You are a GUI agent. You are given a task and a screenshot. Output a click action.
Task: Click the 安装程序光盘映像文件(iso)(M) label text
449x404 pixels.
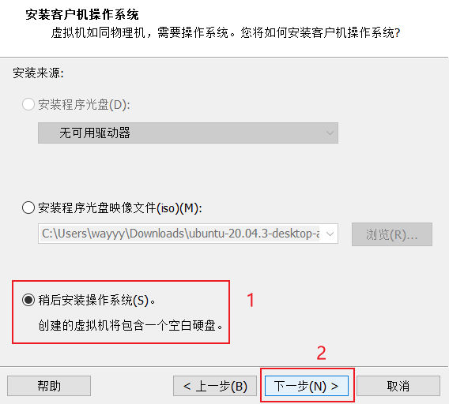[120, 208]
